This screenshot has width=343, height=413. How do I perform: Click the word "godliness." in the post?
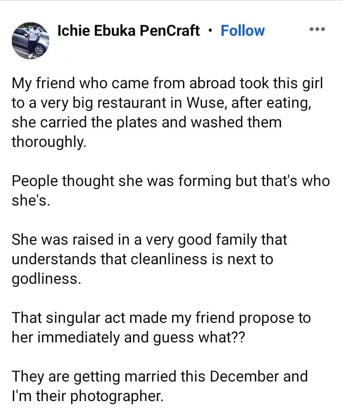click(x=46, y=279)
